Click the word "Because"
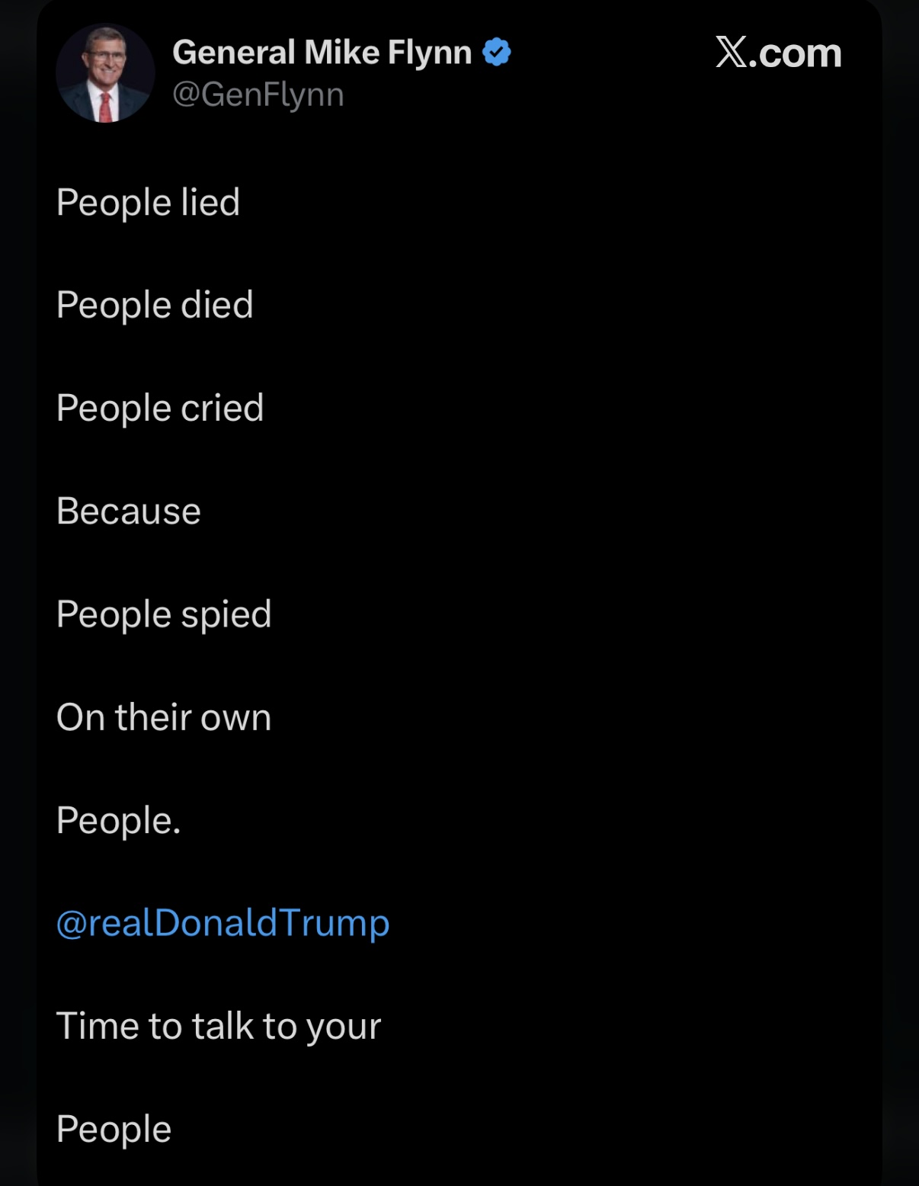919x1186 pixels. [129, 511]
